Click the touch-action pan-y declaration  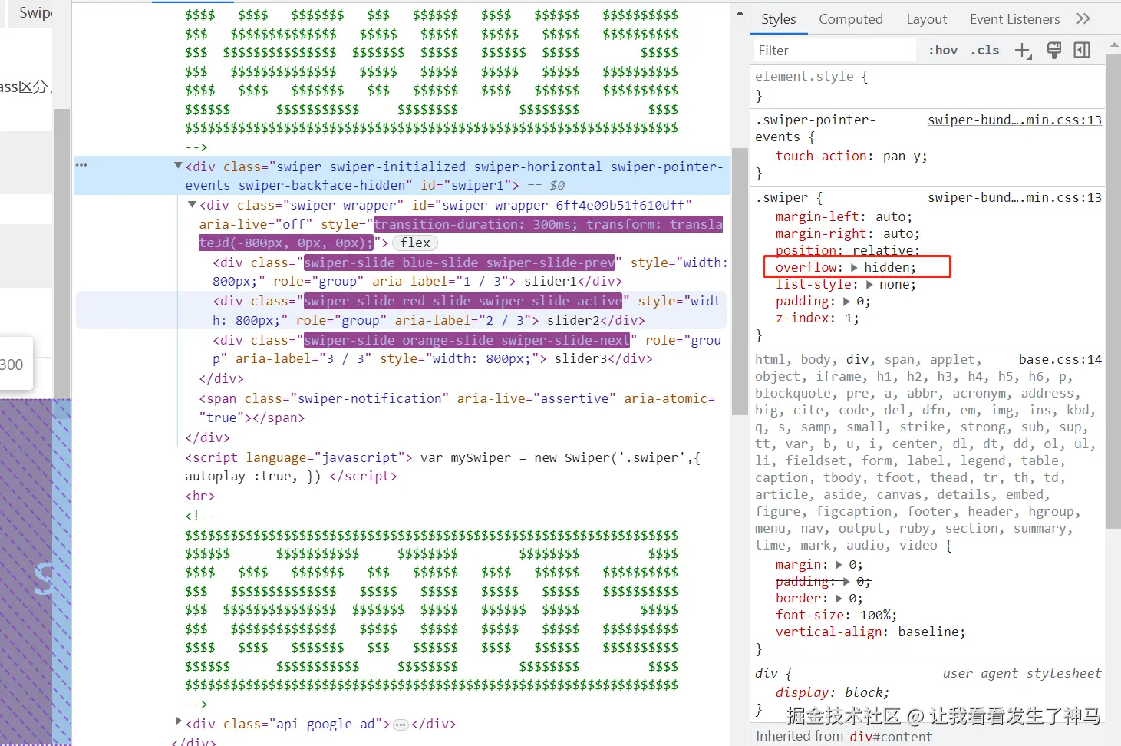point(852,157)
